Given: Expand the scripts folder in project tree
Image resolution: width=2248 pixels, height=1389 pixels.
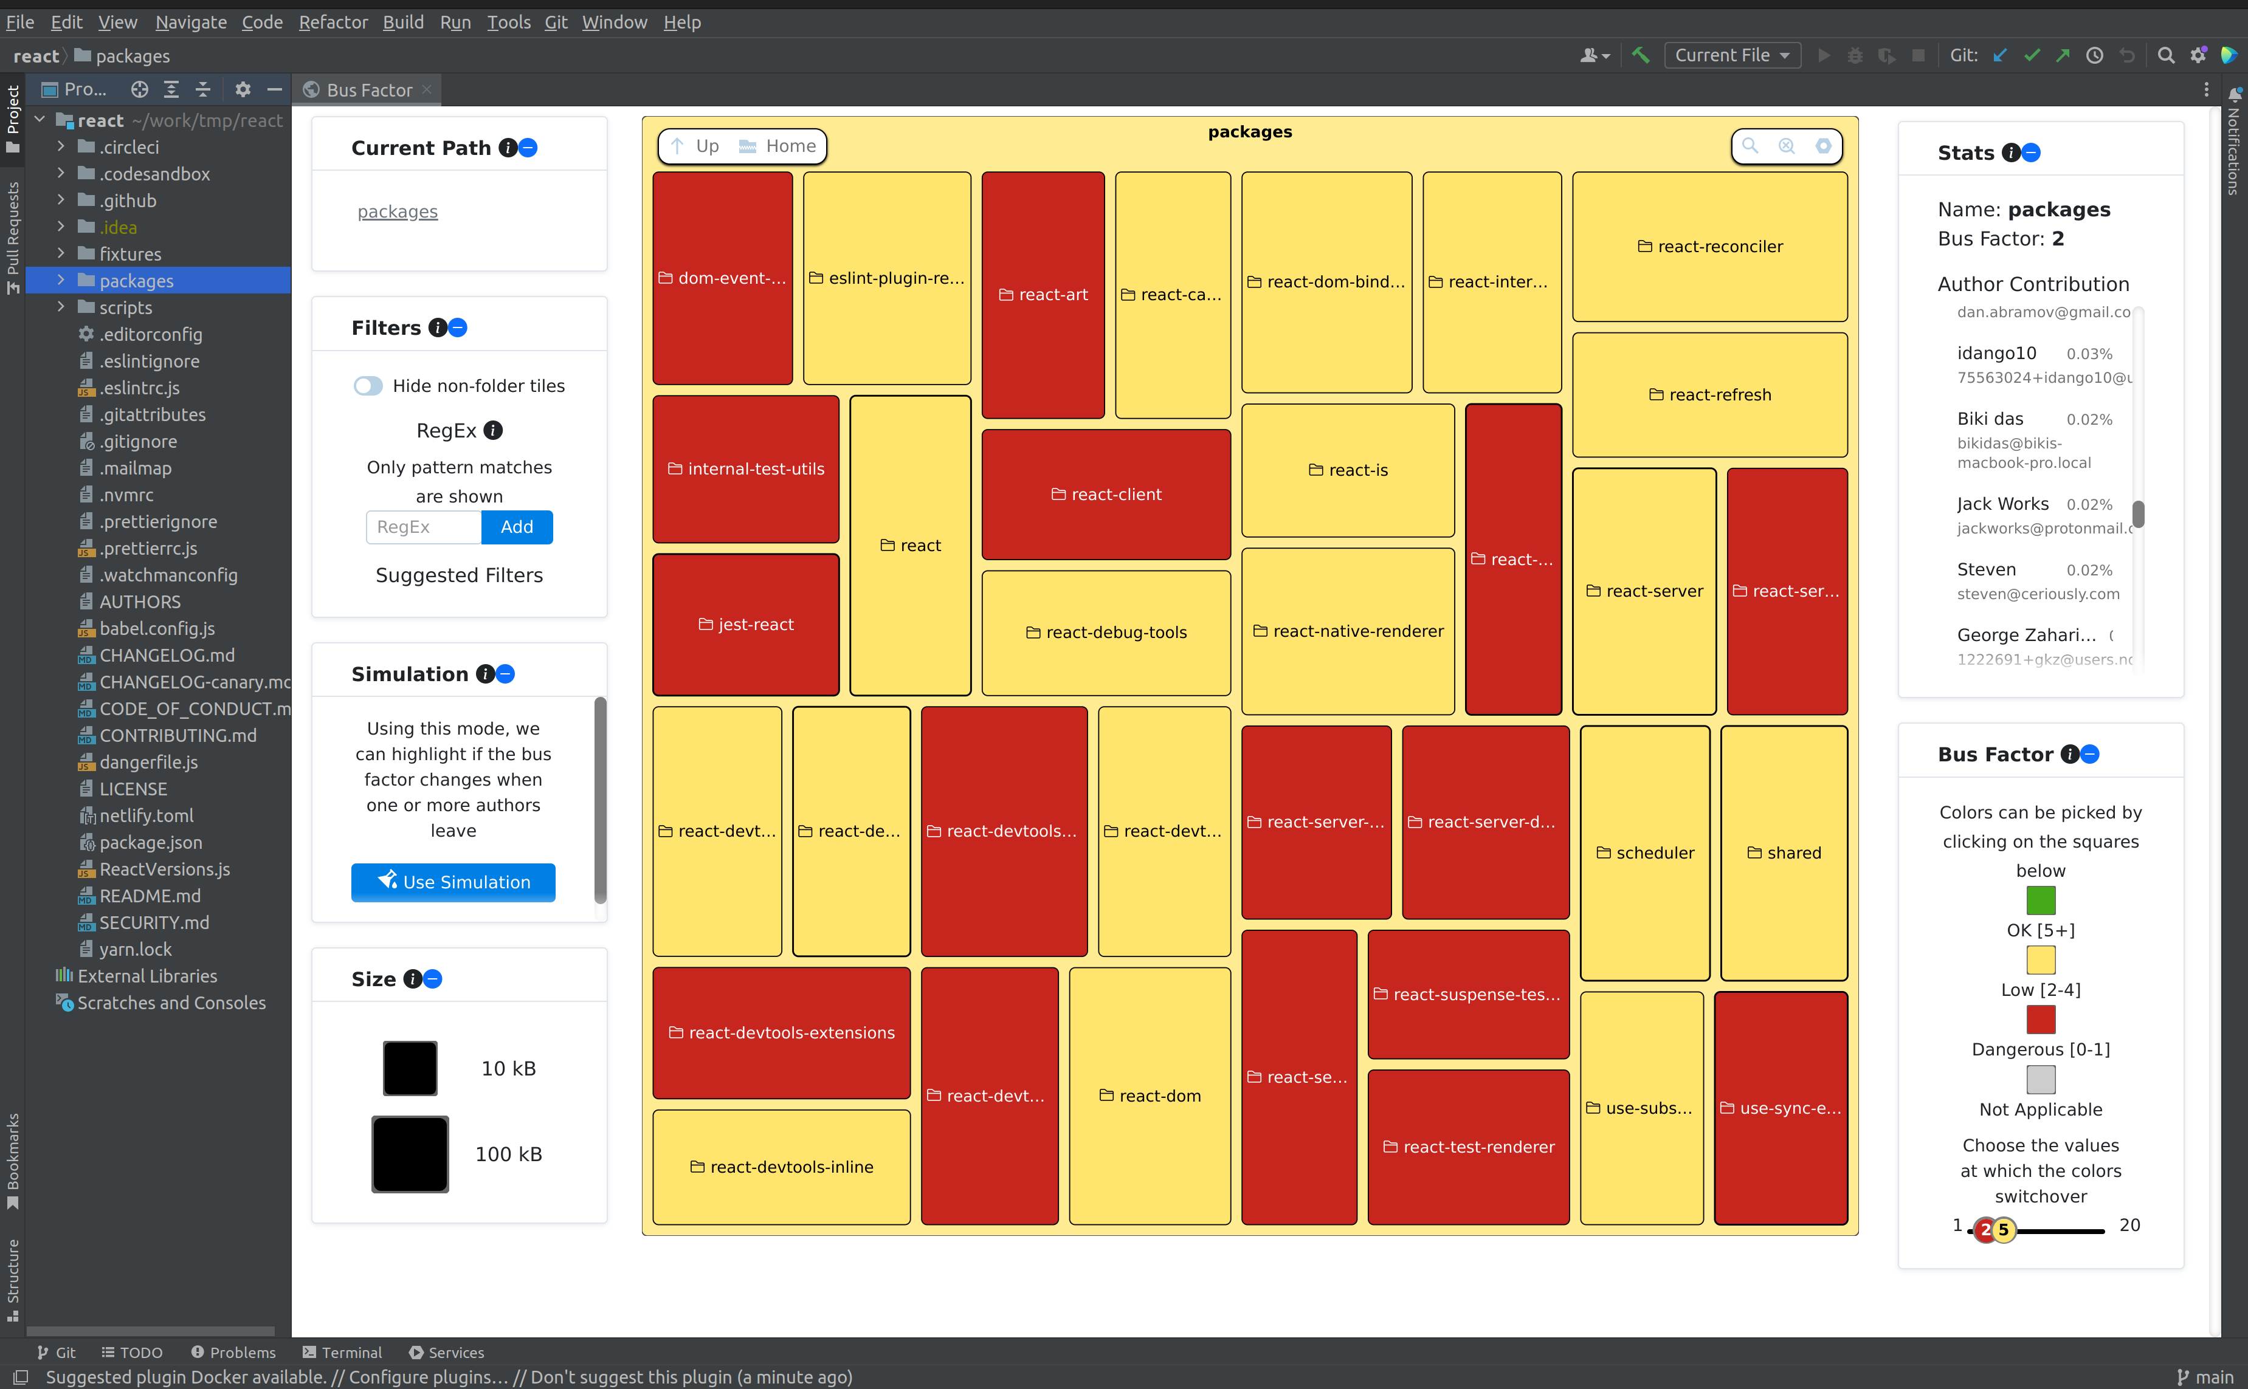Looking at the screenshot, I should (x=61, y=307).
